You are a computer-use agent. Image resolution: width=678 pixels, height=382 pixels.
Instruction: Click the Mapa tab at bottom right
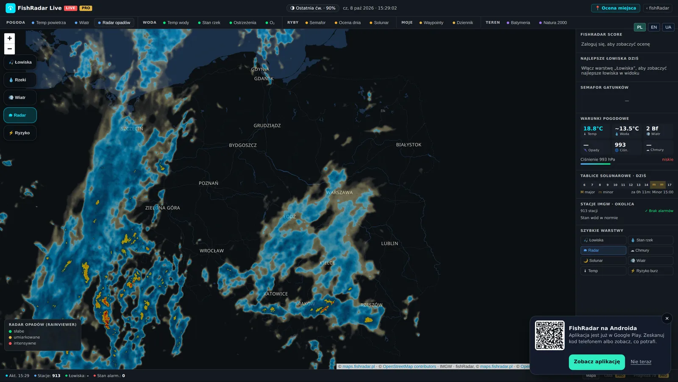(x=591, y=376)
